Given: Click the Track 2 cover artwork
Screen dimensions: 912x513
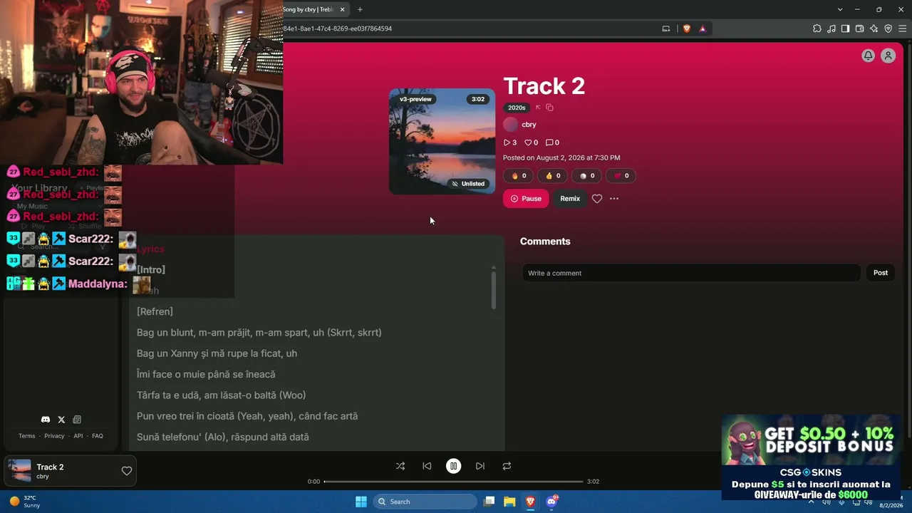Looking at the screenshot, I should (442, 141).
